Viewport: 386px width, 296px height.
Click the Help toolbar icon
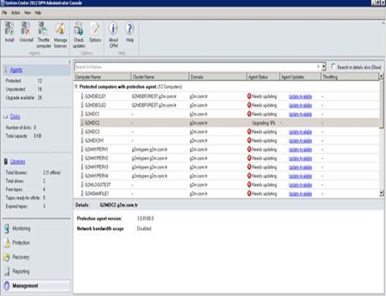click(130, 29)
